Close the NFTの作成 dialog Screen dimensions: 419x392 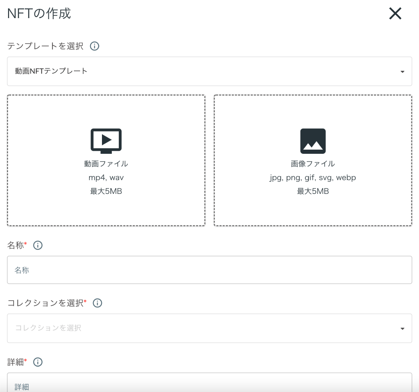395,14
